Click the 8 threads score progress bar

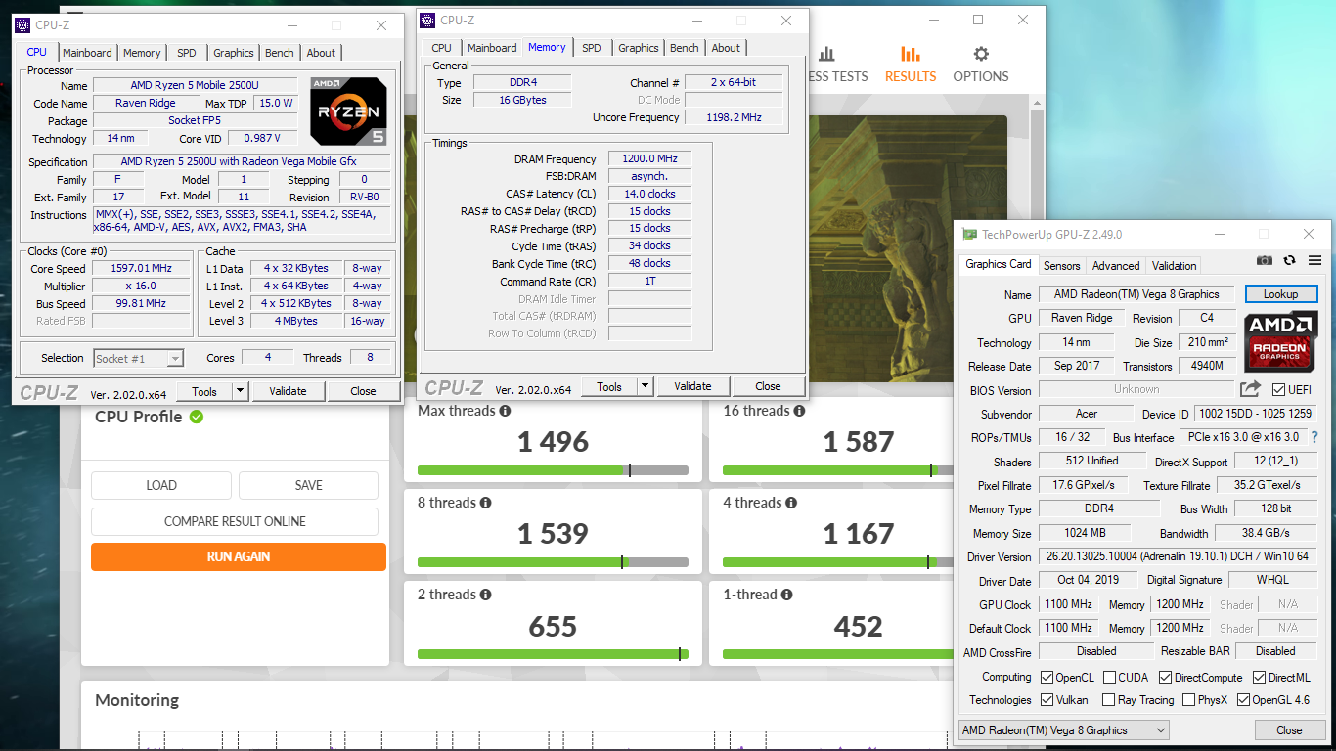click(x=553, y=562)
